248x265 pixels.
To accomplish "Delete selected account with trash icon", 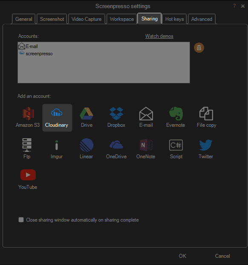I will 199,48.
